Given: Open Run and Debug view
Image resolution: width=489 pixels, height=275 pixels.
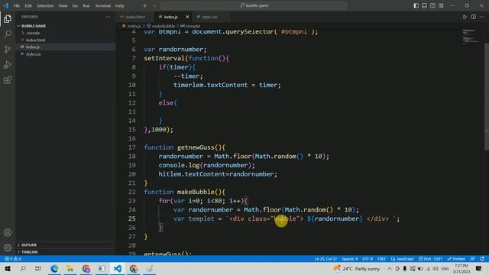Looking at the screenshot, I should [x=8, y=64].
